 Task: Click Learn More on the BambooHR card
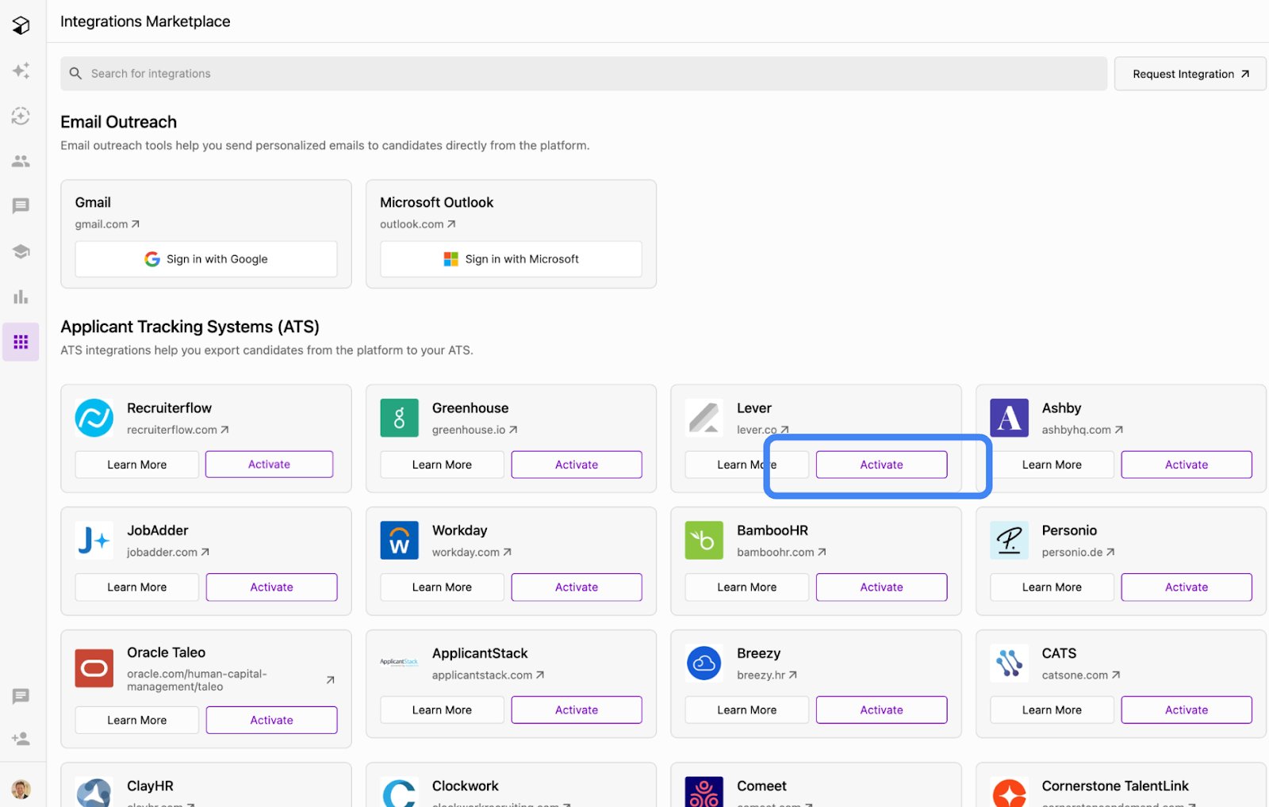point(747,587)
